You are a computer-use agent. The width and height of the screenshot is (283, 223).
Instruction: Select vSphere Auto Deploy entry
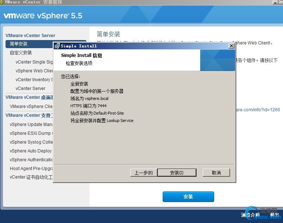pos(31,151)
